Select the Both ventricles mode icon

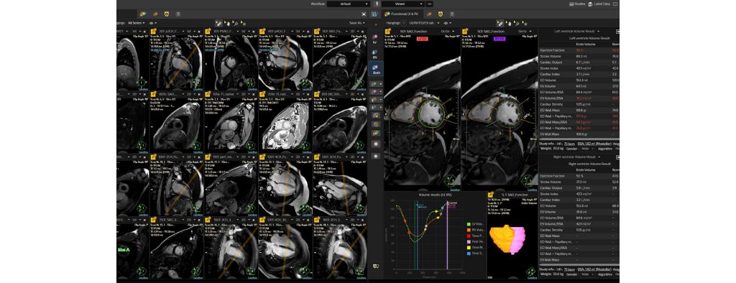pyautogui.click(x=375, y=69)
